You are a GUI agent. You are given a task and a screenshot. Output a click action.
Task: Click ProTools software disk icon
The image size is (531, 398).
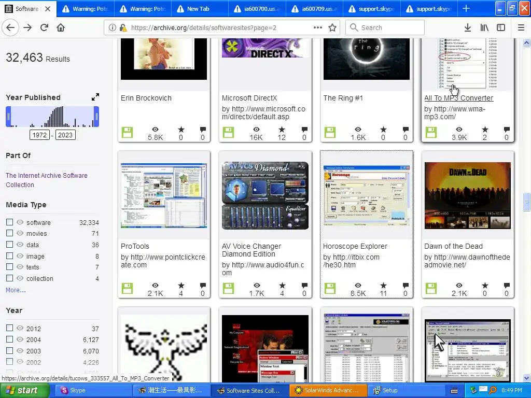[x=128, y=289]
